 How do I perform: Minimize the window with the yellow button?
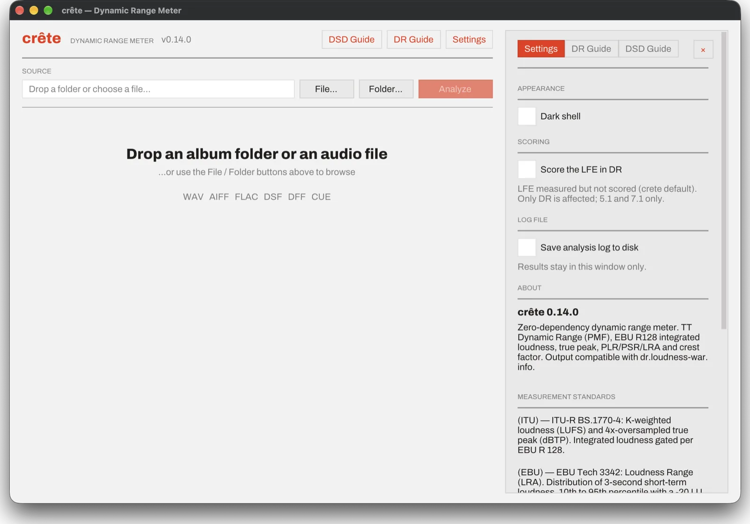34,10
